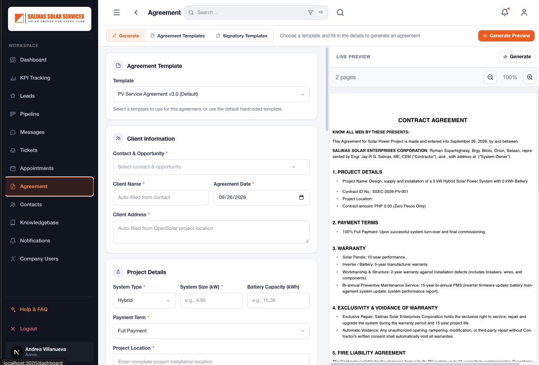Image resolution: width=539 pixels, height=365 pixels.
Task: Expand the Template dropdown
Action: point(211,94)
